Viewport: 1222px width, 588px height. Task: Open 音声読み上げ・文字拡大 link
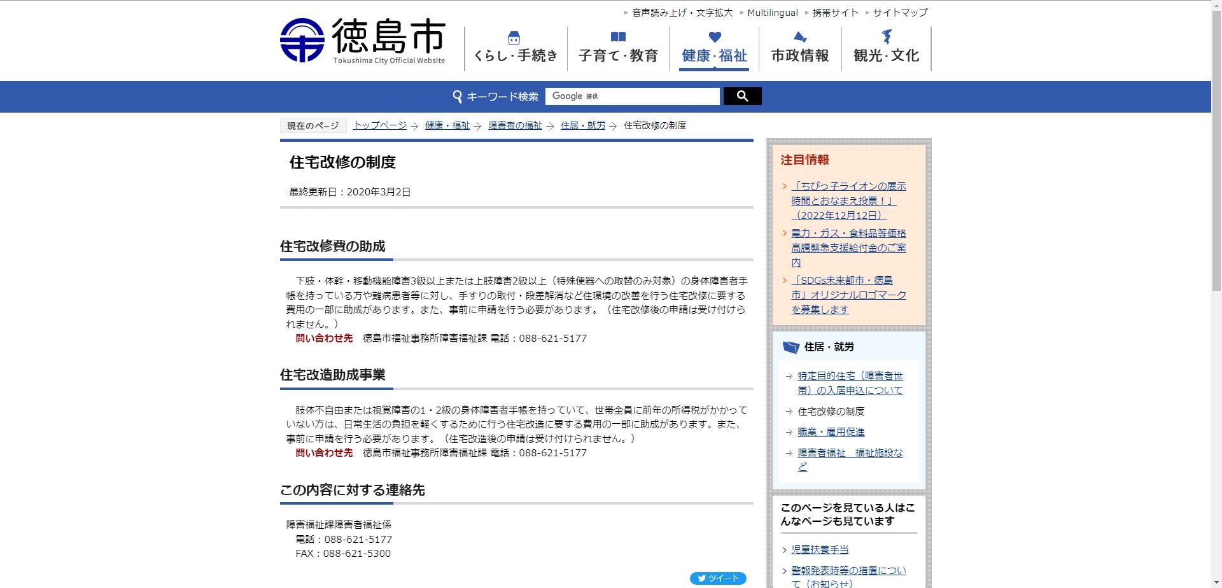[x=682, y=12]
